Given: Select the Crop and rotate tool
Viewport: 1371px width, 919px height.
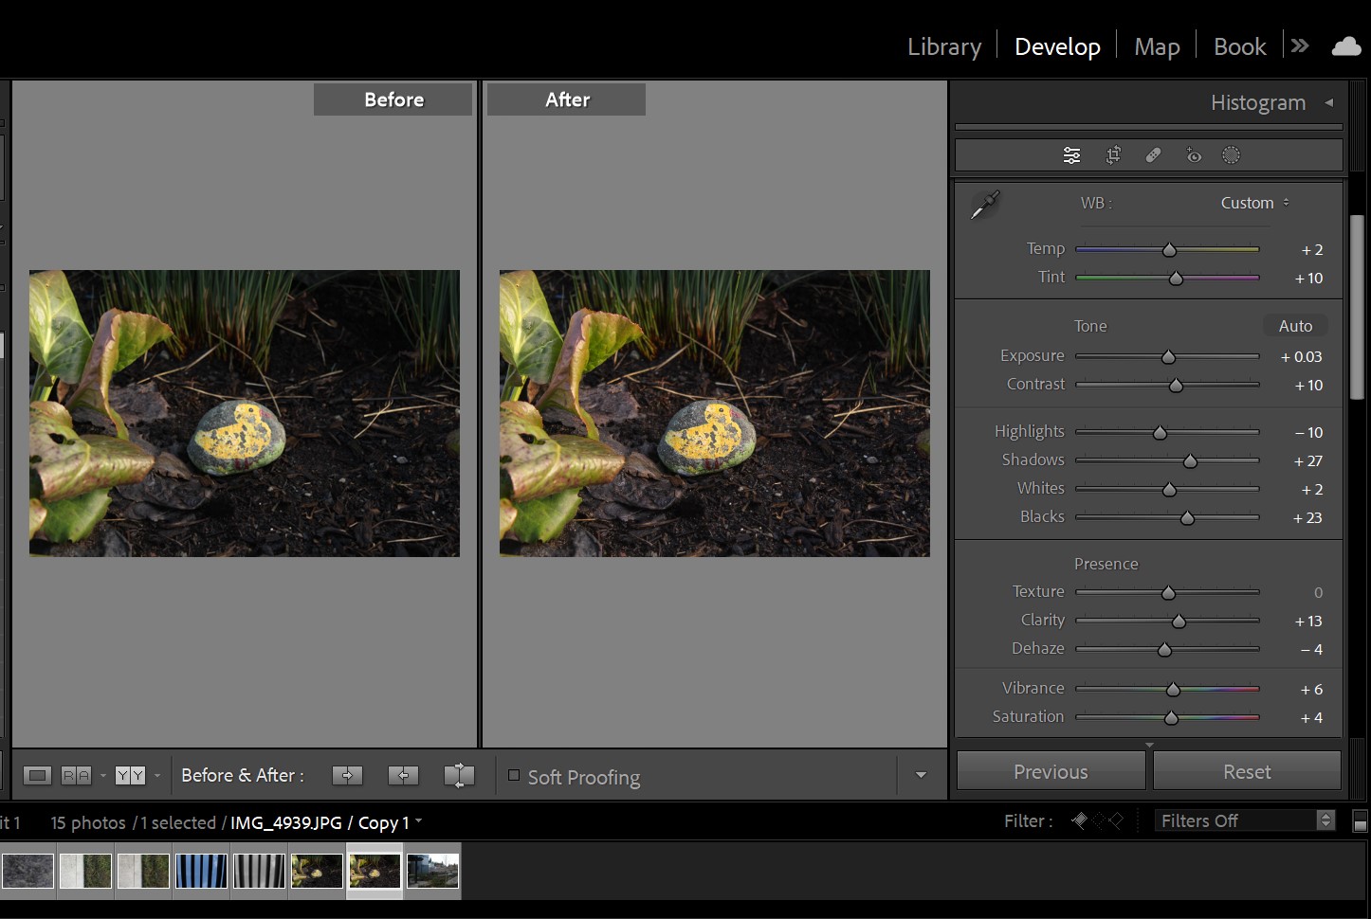Looking at the screenshot, I should pos(1113,155).
